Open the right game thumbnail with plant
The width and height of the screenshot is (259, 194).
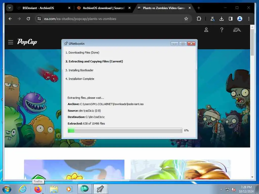181,169
